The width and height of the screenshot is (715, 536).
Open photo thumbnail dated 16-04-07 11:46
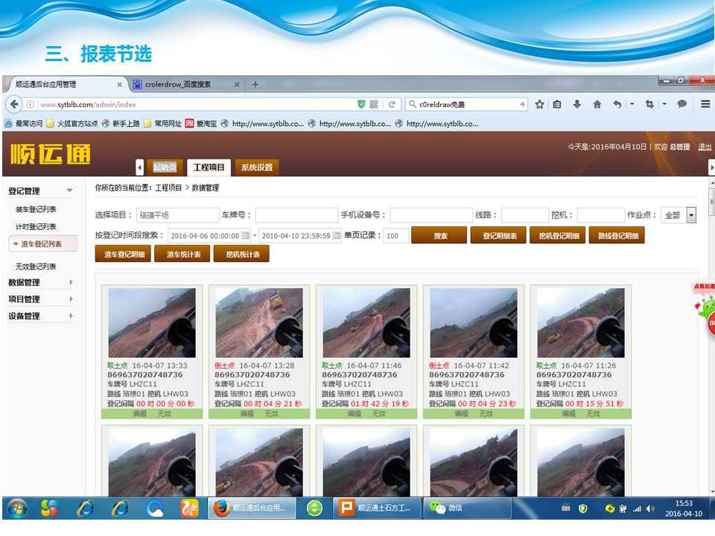pyautogui.click(x=366, y=322)
